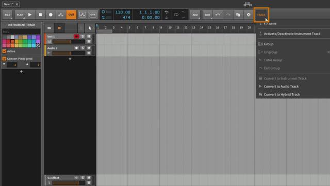This screenshot has width=330, height=186.
Task: Click plus button in inspector panel
Action: (21, 72)
